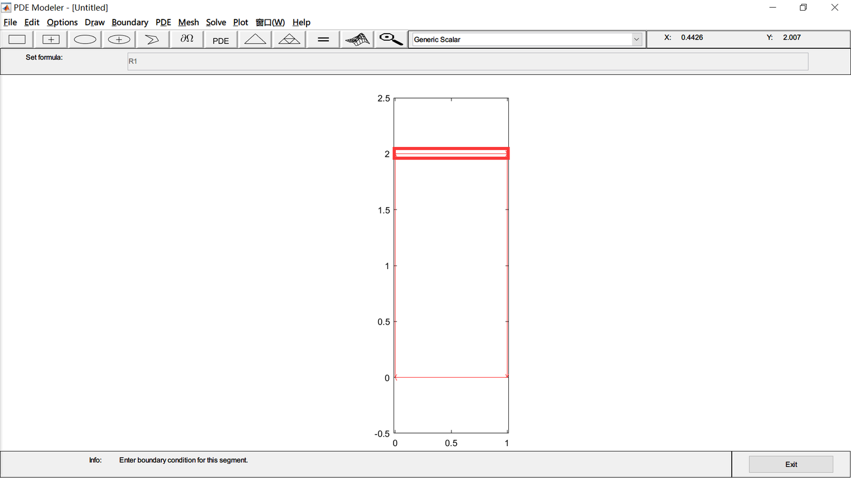The width and height of the screenshot is (851, 478).
Task: Toggle zoom mode with the magnifier icon
Action: (390, 38)
